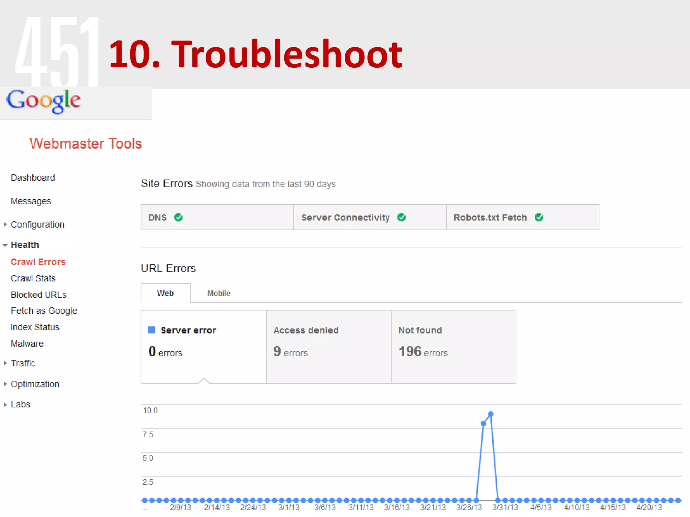The image size is (690, 517).
Task: Click the lower data point on the rising peak
Action: pyautogui.click(x=483, y=424)
